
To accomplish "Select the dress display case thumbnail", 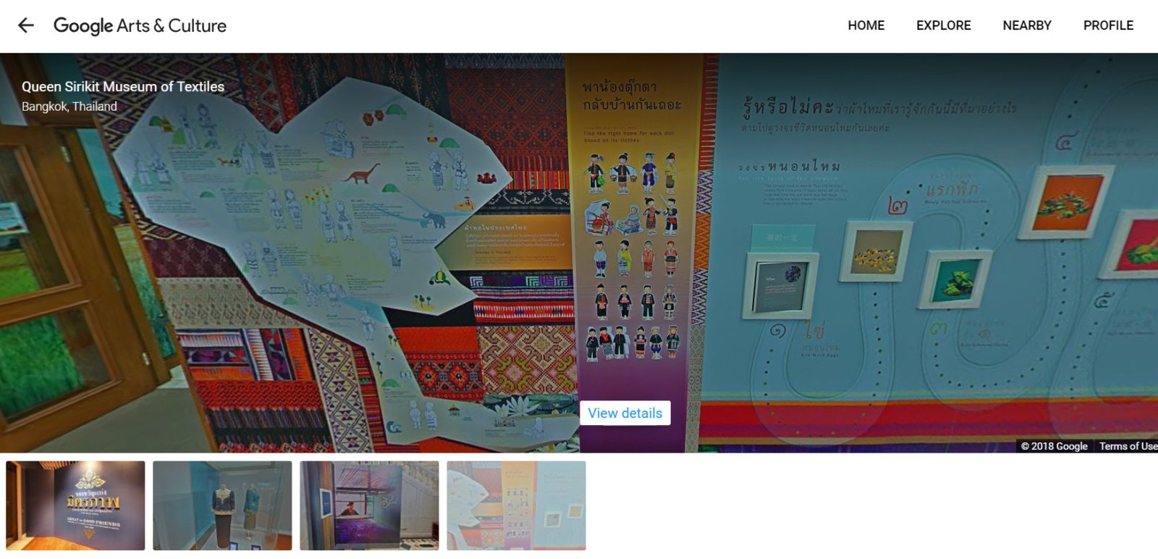I will [222, 505].
